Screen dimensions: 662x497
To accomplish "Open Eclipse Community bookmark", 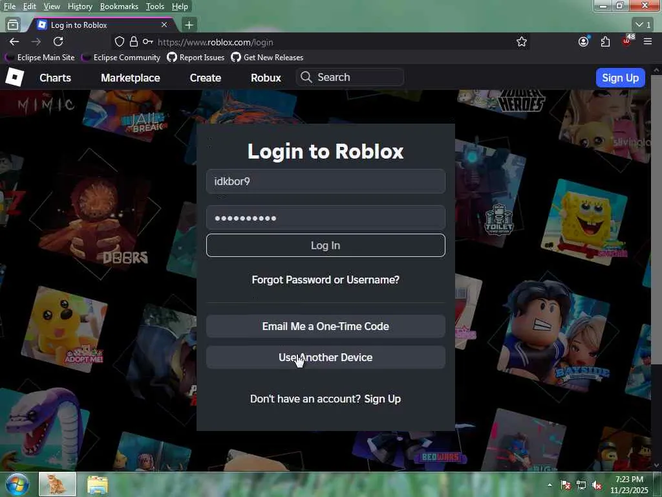I will coord(122,58).
